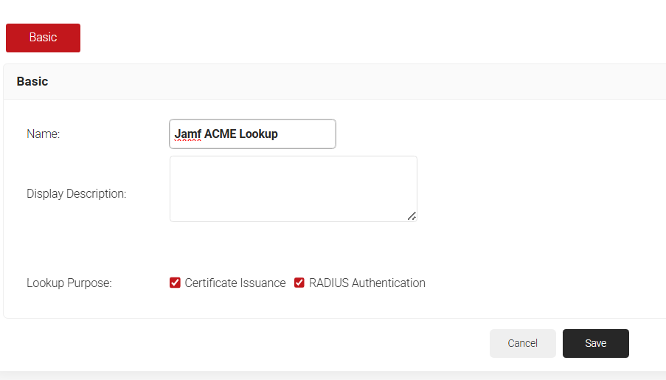Select the Name: field label
666x380 pixels.
pyautogui.click(x=44, y=134)
